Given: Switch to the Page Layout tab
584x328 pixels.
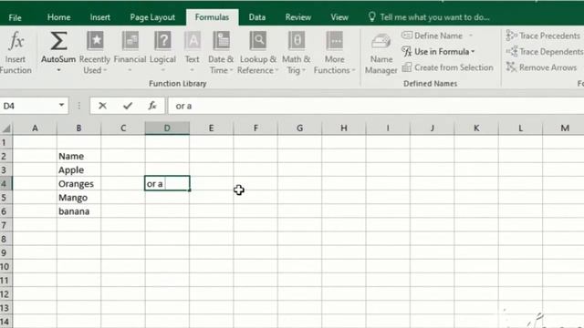Looking at the screenshot, I should coord(152,17).
